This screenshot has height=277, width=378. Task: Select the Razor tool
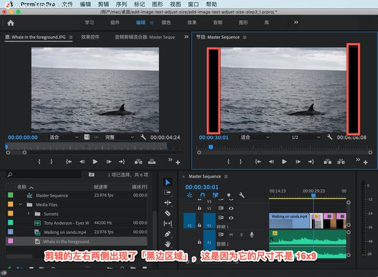pyautogui.click(x=168, y=213)
